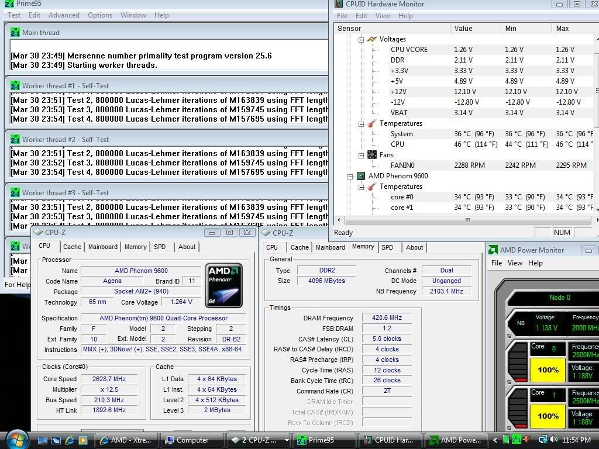Open the Prime95 Edit menu

coord(35,15)
